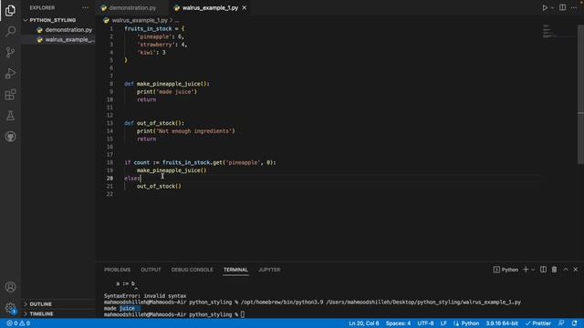584x328 pixels.
Task: Select the TERMINAL panel tab
Action: point(235,270)
